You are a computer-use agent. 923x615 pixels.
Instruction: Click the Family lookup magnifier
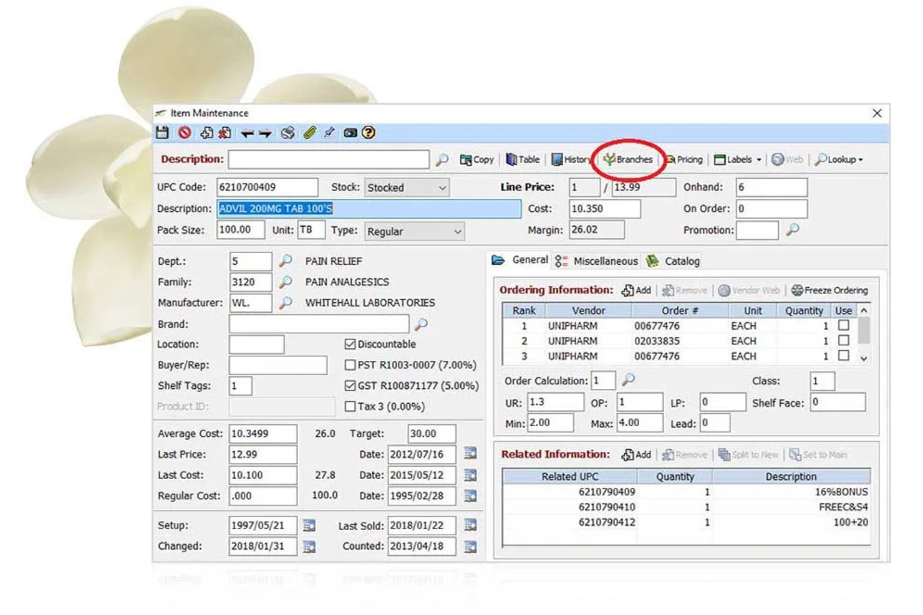click(286, 282)
